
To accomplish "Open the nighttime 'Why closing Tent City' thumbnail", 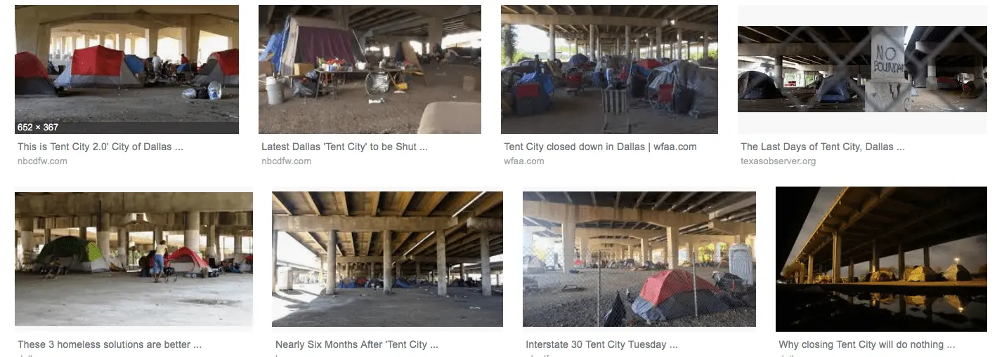I will click(x=881, y=259).
